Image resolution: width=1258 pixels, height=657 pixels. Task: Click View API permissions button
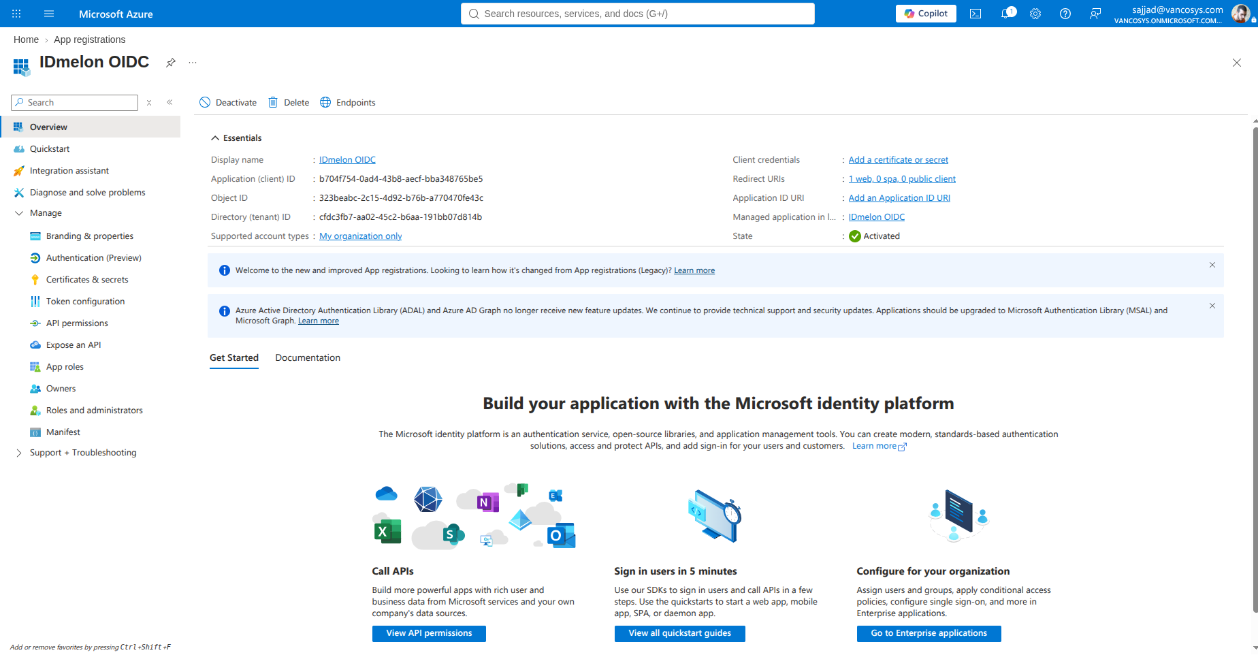429,634
